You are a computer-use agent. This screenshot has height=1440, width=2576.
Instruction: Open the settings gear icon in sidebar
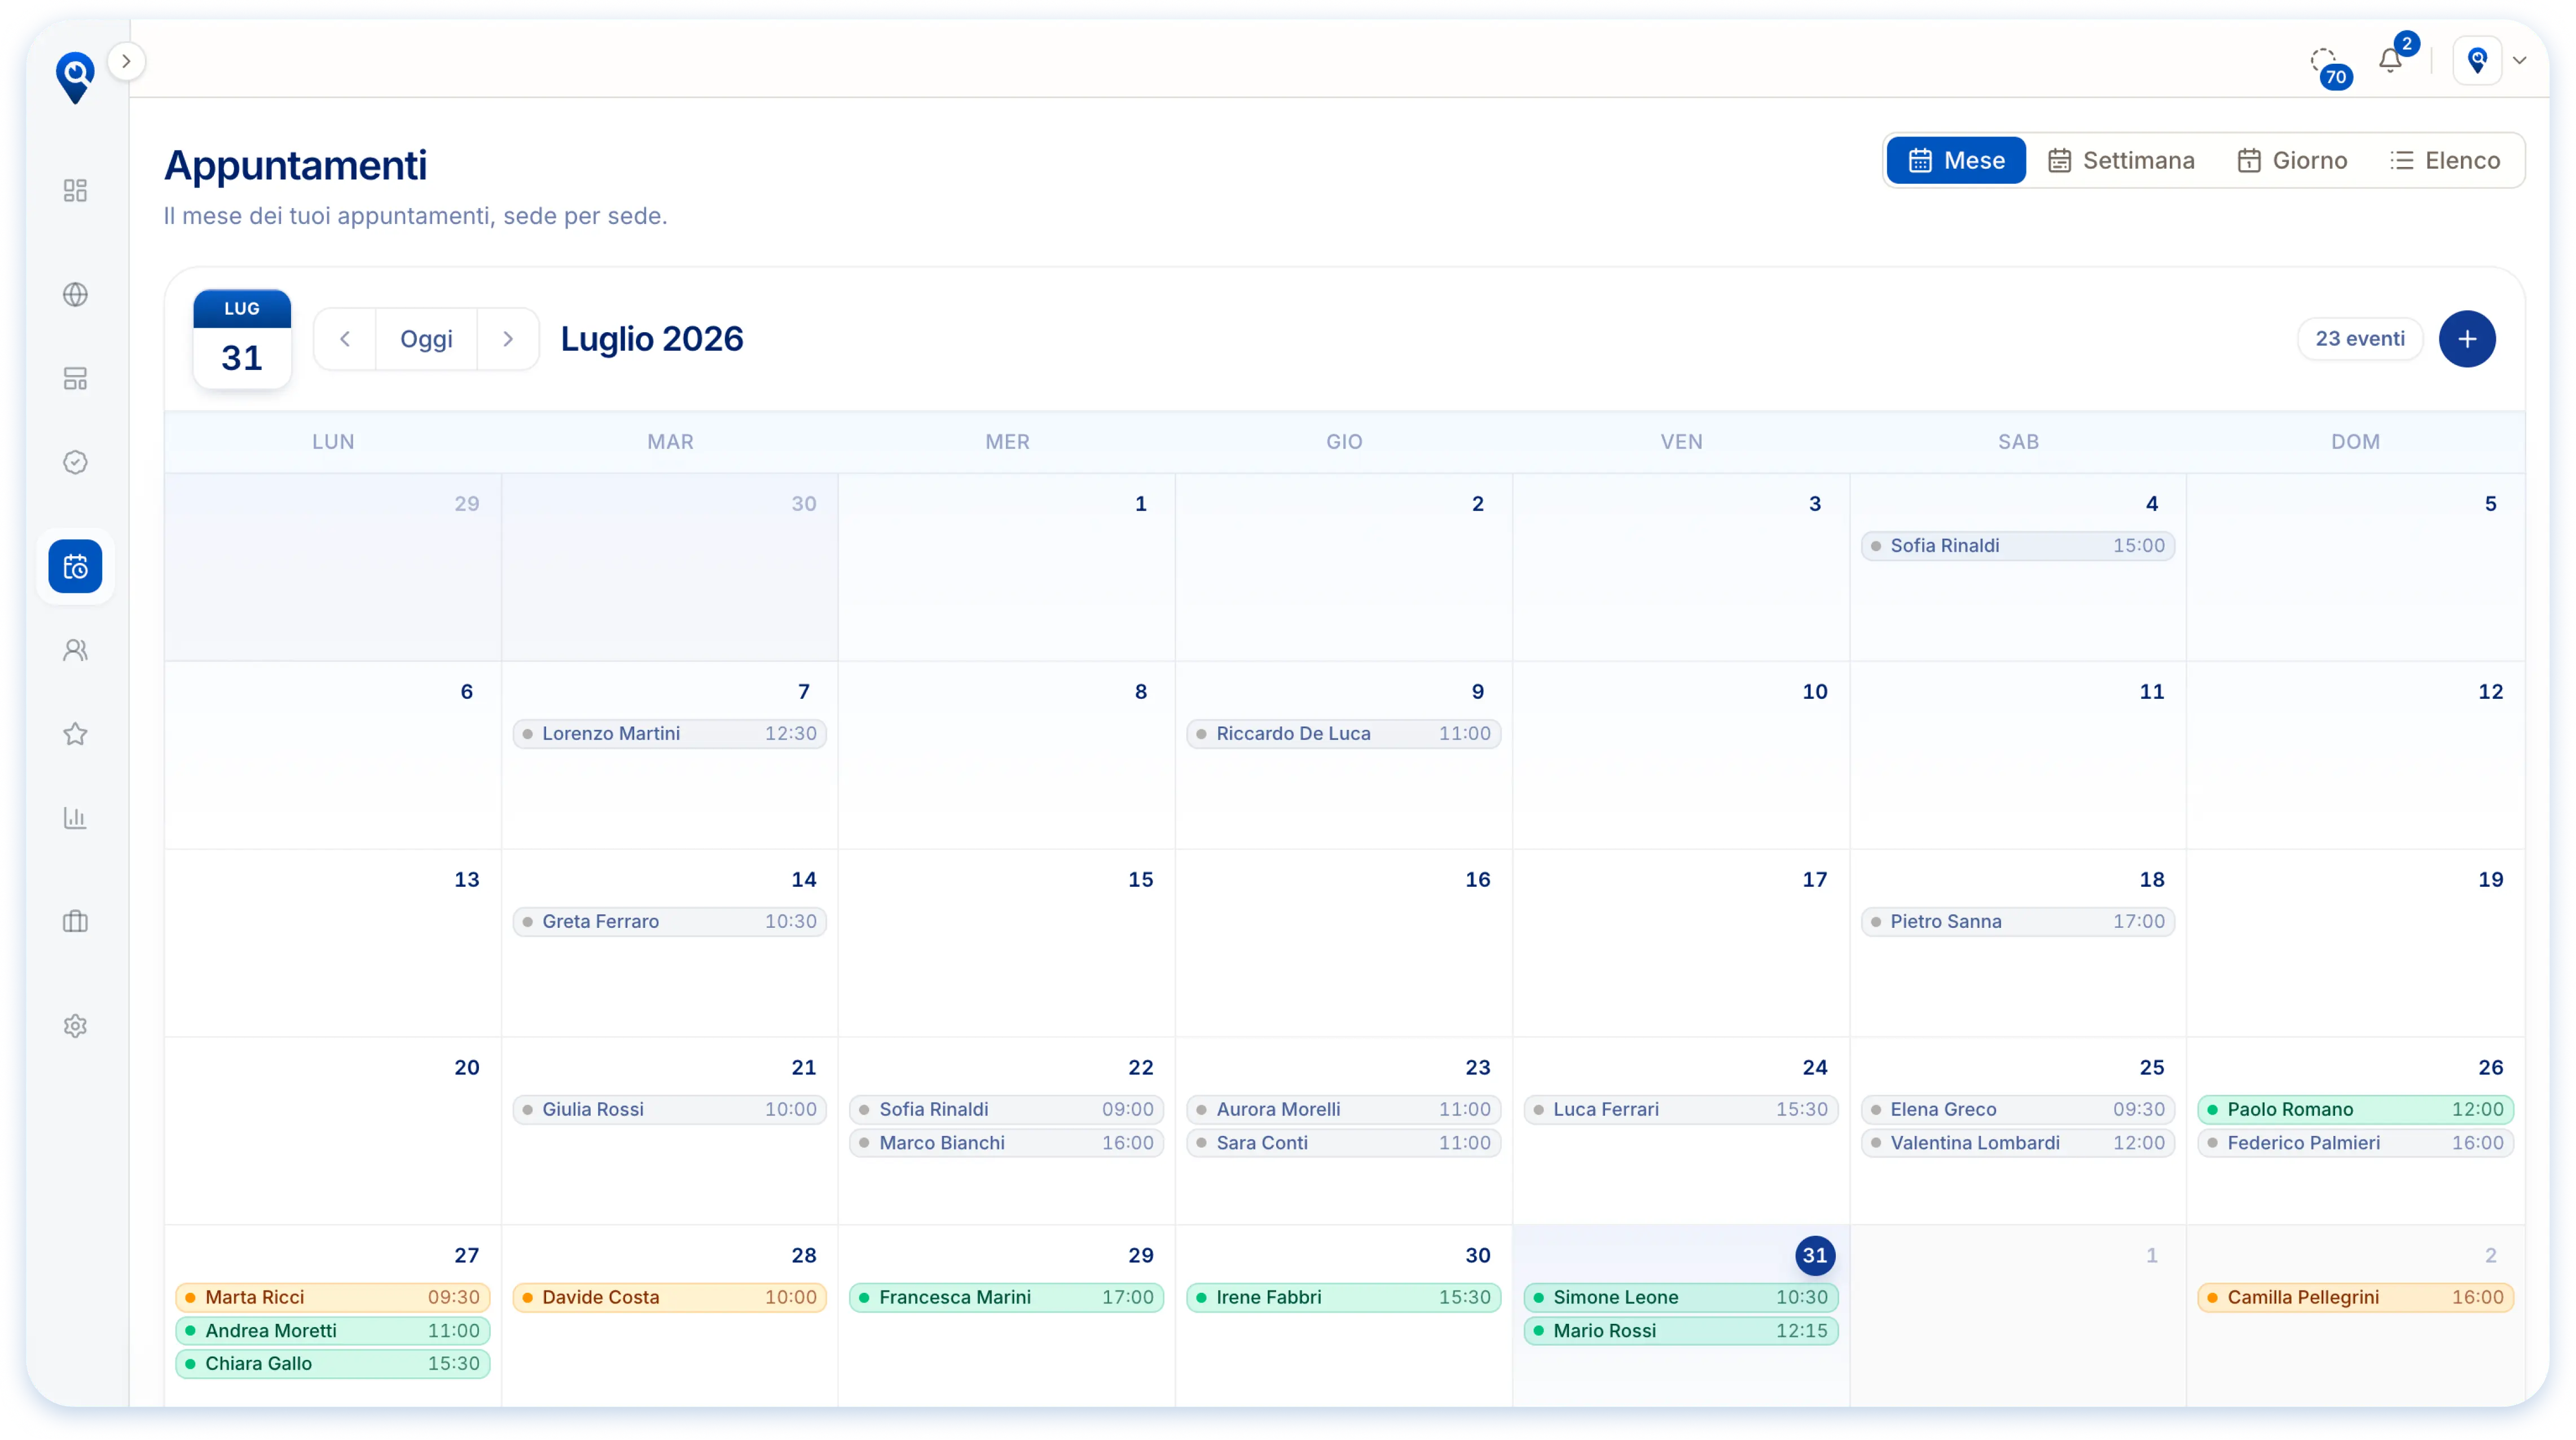pos(75,1026)
